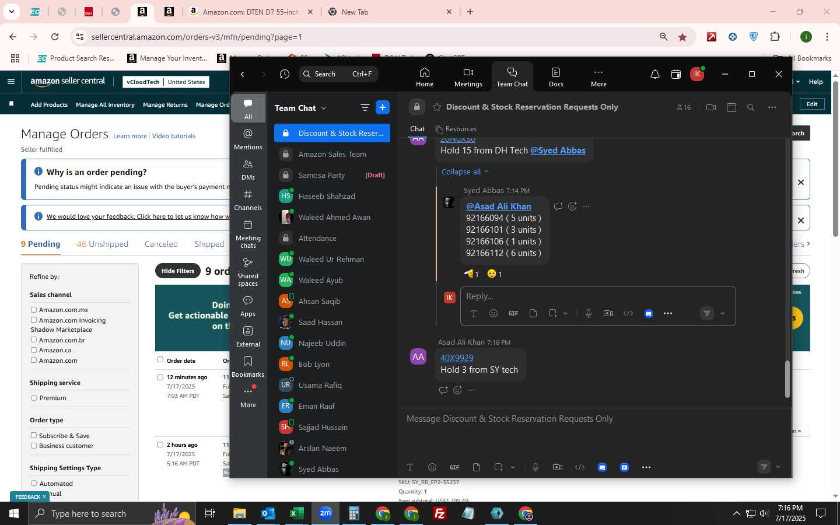The height and width of the screenshot is (525, 840).
Task: Open three-dot overflow in main composer toolbar
Action: (646, 467)
